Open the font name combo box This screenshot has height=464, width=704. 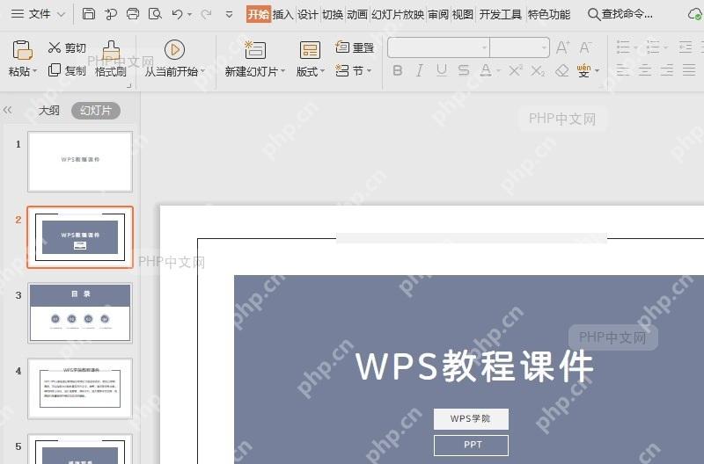(438, 47)
